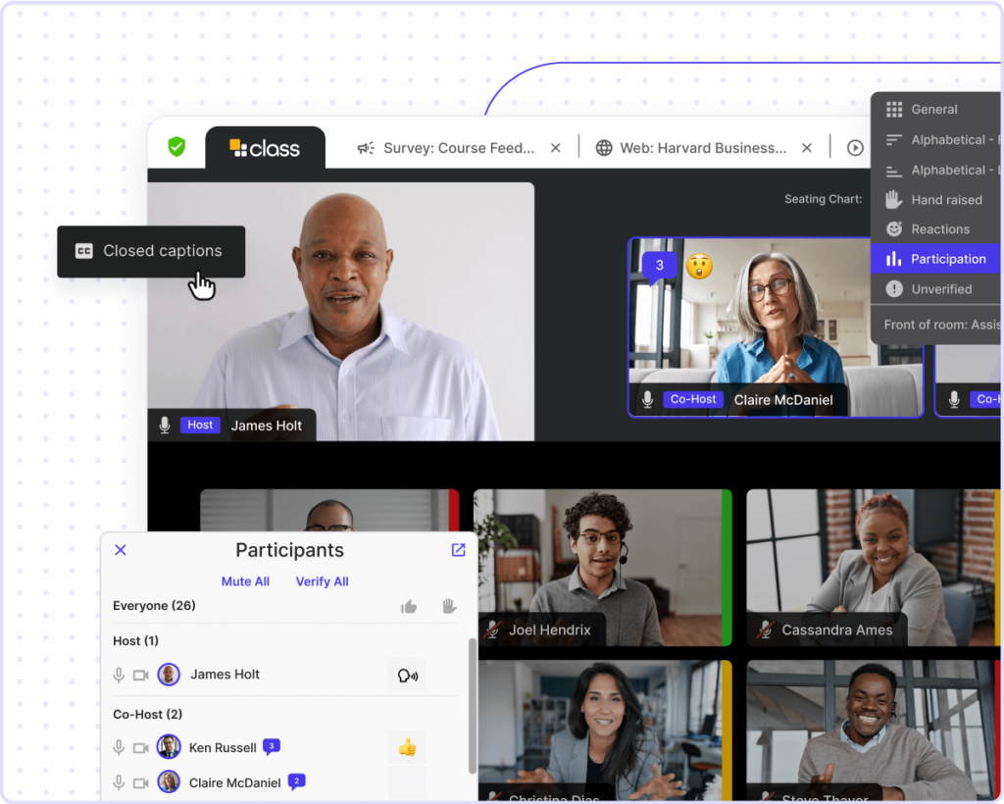Select the Reactions smiley icon
Image resolution: width=1004 pixels, height=804 pixels.
[895, 228]
